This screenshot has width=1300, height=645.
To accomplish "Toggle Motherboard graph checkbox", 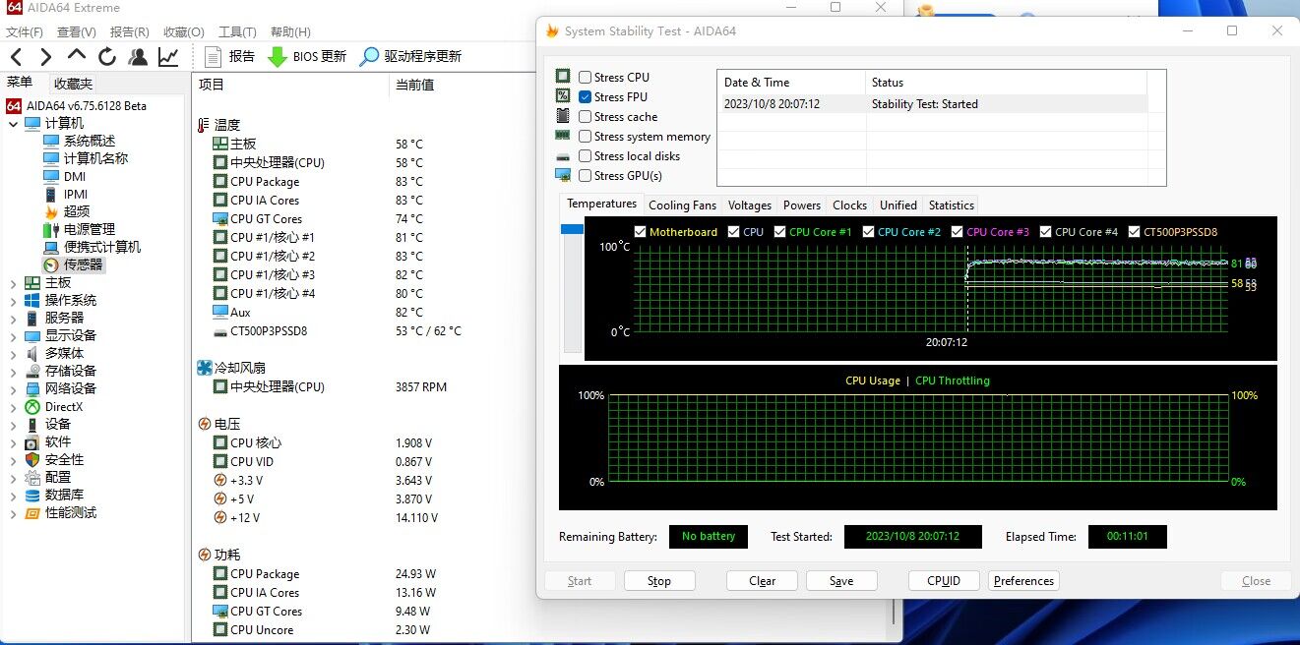I will pyautogui.click(x=640, y=232).
